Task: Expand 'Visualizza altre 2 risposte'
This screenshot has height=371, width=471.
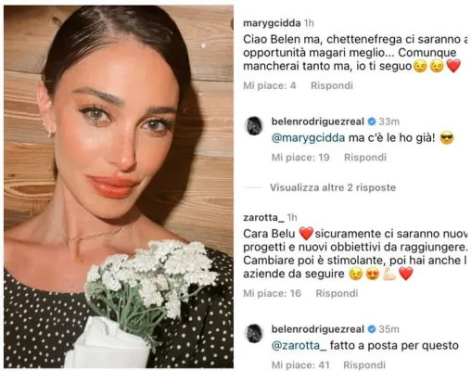Action: point(333,187)
